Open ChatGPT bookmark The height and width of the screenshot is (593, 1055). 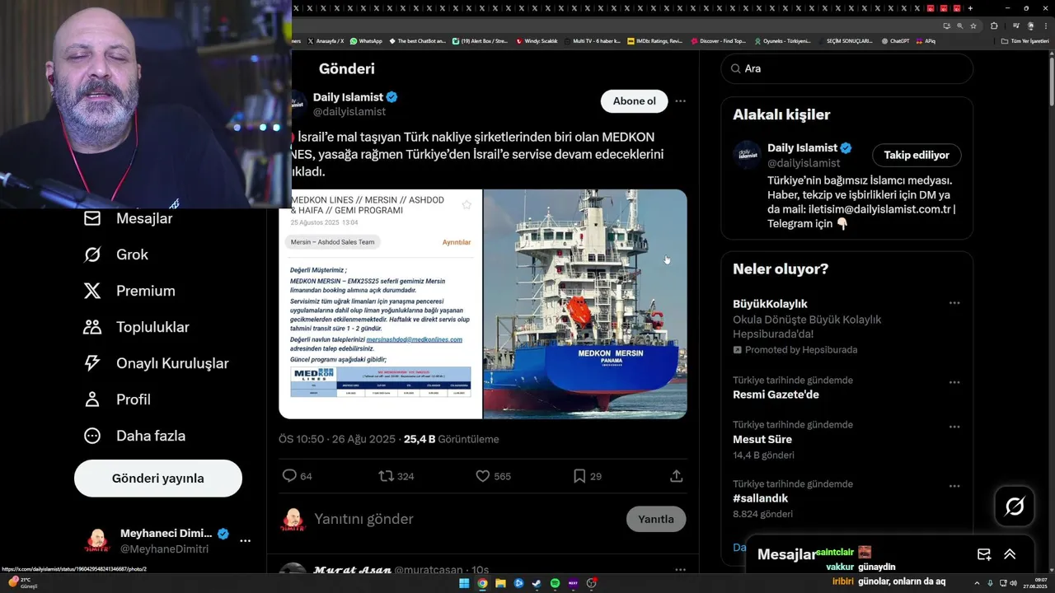895,40
